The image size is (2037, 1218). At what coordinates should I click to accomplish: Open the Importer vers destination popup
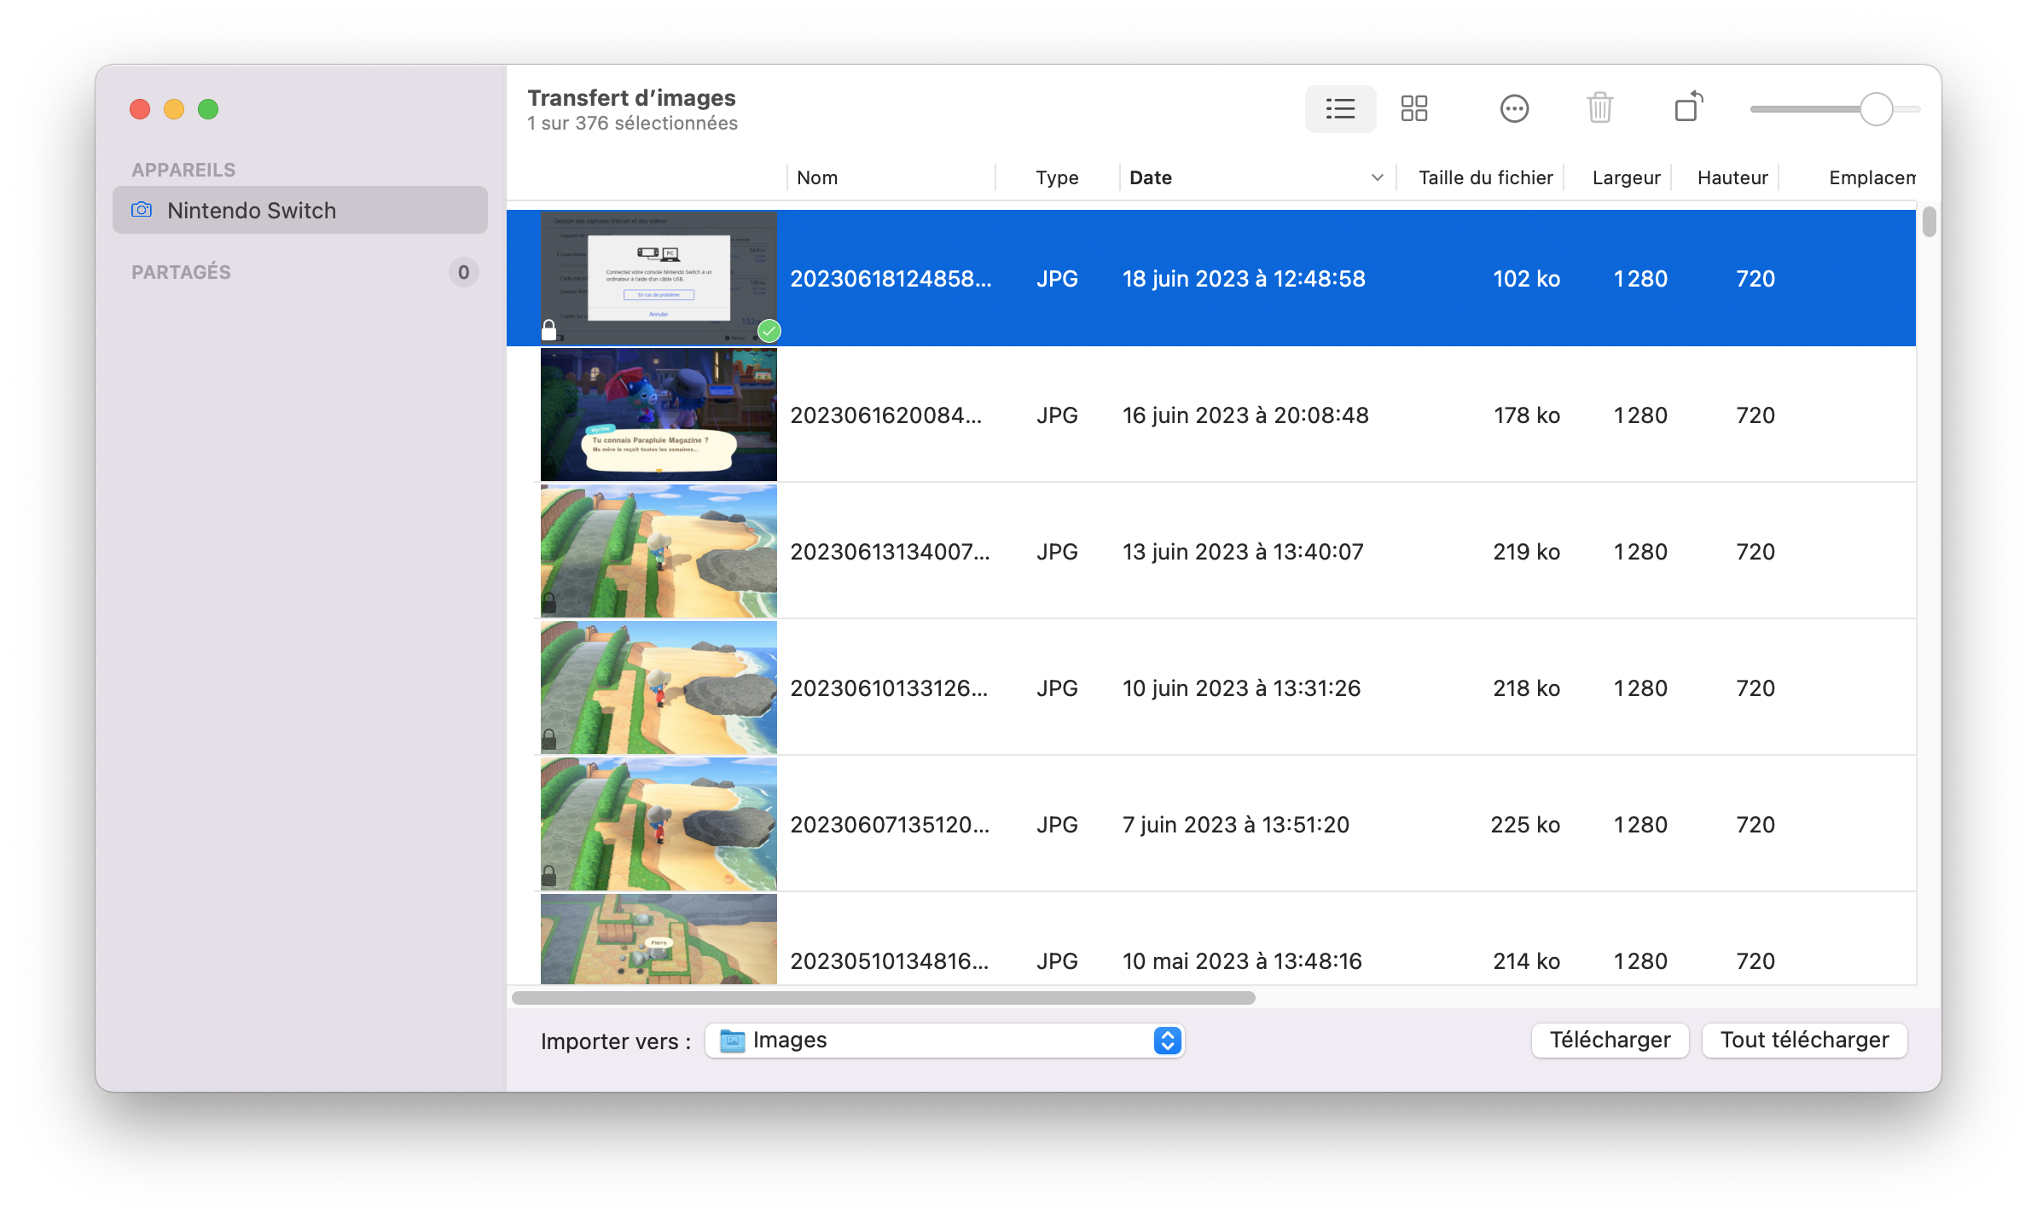(945, 1041)
